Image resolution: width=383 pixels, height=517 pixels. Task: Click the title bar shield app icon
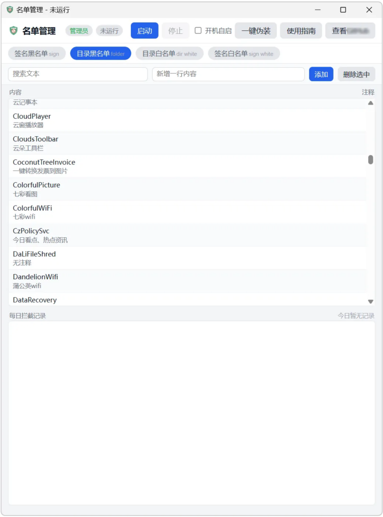10,10
